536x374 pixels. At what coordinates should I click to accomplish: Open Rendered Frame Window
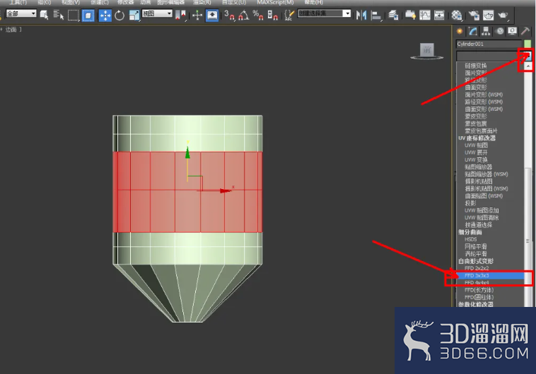(488, 15)
